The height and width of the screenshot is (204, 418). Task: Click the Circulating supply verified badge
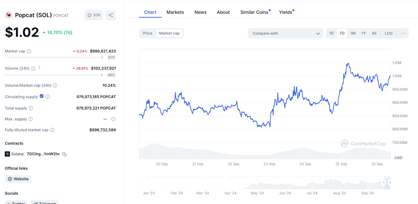42,96
